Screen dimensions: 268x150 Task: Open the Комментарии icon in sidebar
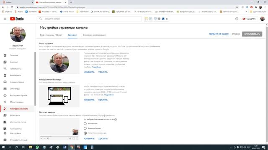(x=5, y=82)
